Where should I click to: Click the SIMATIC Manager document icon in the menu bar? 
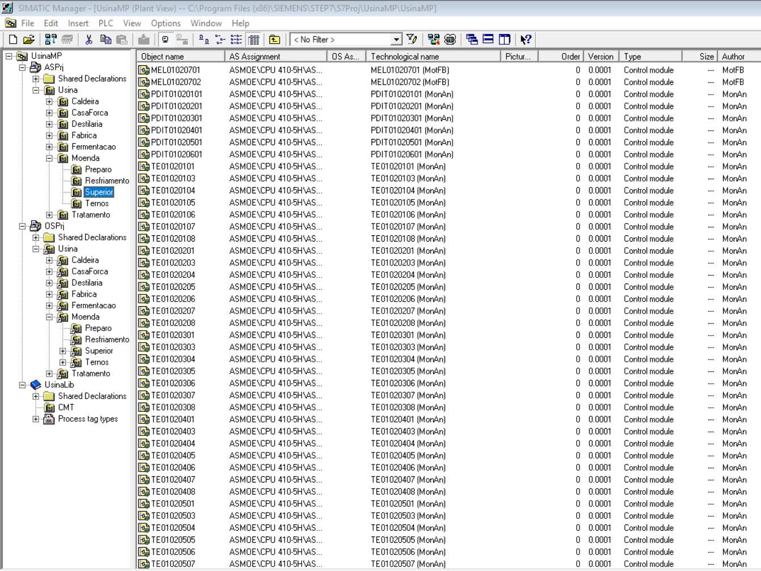tap(10, 23)
